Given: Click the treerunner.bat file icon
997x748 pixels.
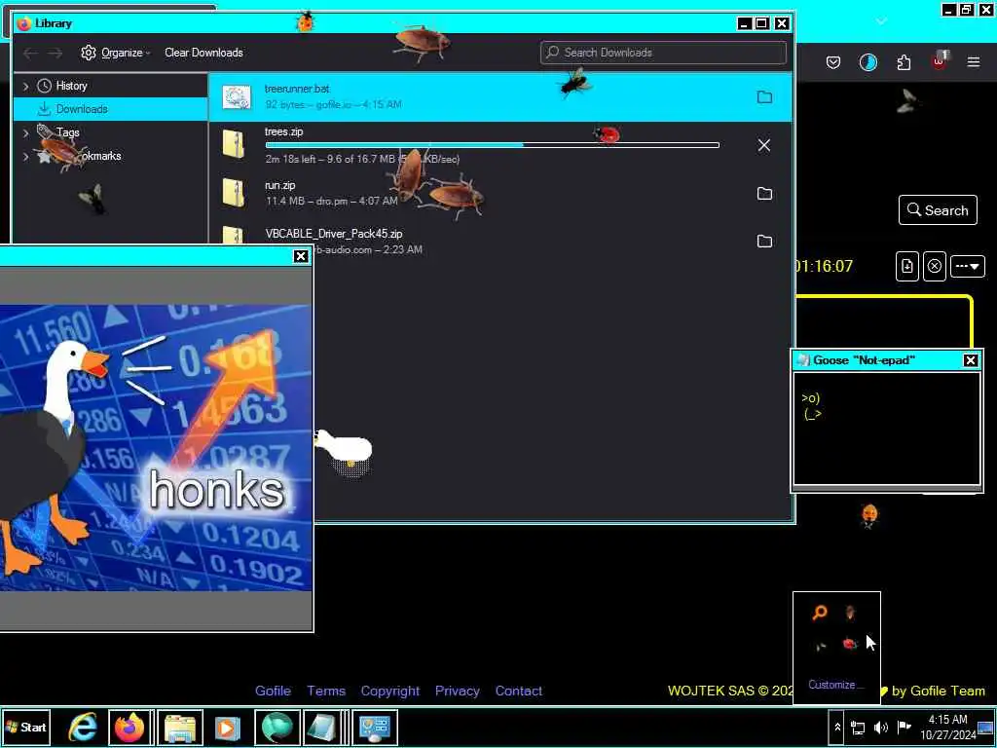Looking at the screenshot, I should tap(236, 97).
